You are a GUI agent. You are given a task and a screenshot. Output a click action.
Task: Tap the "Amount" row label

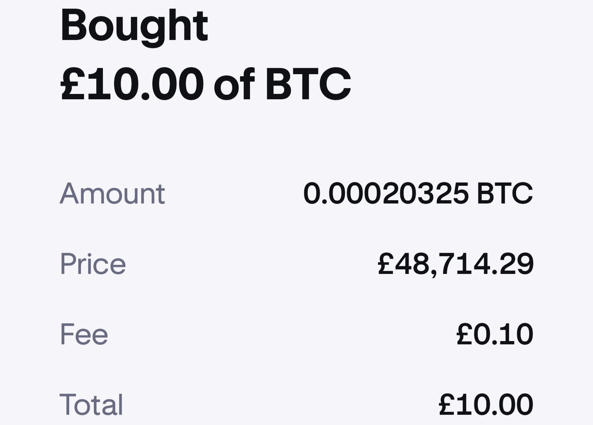pyautogui.click(x=112, y=193)
